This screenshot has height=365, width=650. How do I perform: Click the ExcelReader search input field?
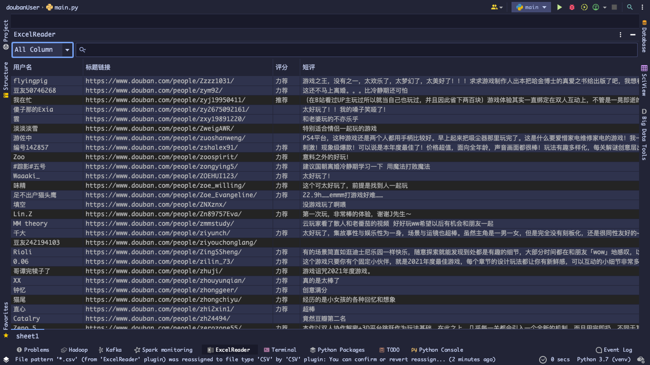pyautogui.click(x=356, y=49)
